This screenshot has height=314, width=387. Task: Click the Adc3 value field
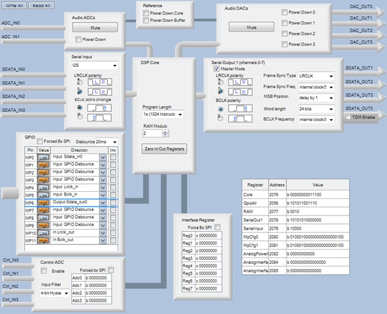coord(98,300)
